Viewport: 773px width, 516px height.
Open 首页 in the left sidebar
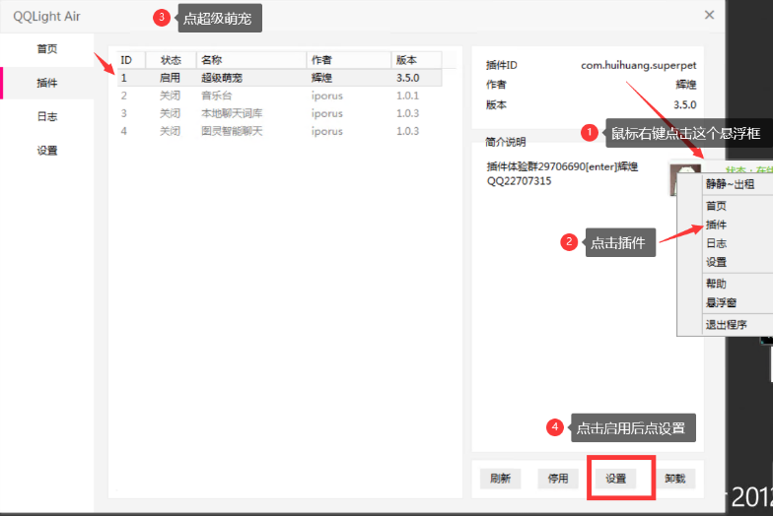pyautogui.click(x=47, y=48)
